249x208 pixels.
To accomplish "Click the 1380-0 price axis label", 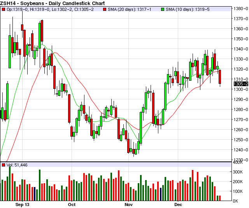I will (241, 9).
